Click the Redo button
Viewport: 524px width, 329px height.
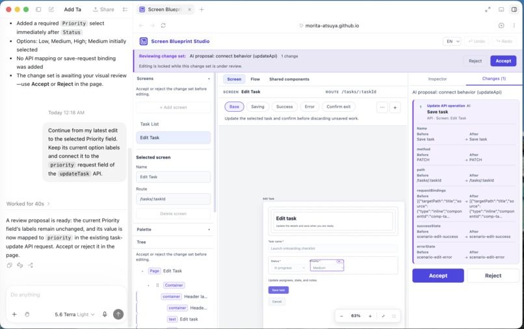click(x=504, y=41)
